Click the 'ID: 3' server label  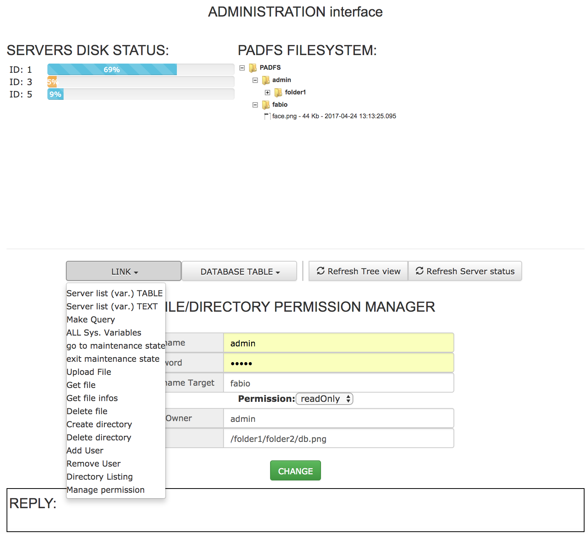(x=21, y=82)
